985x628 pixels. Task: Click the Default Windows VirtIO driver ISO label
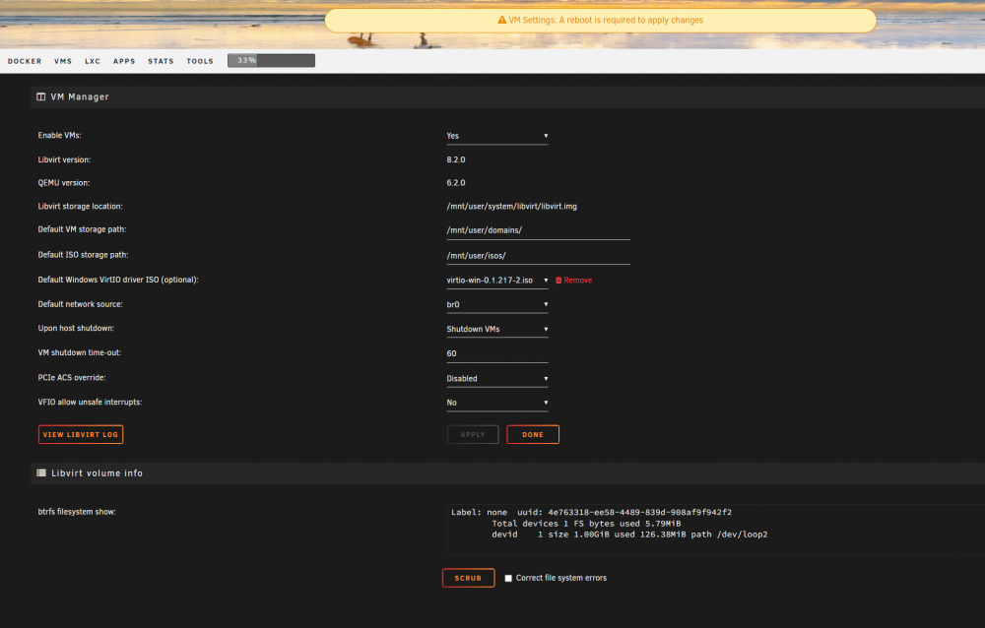click(118, 280)
